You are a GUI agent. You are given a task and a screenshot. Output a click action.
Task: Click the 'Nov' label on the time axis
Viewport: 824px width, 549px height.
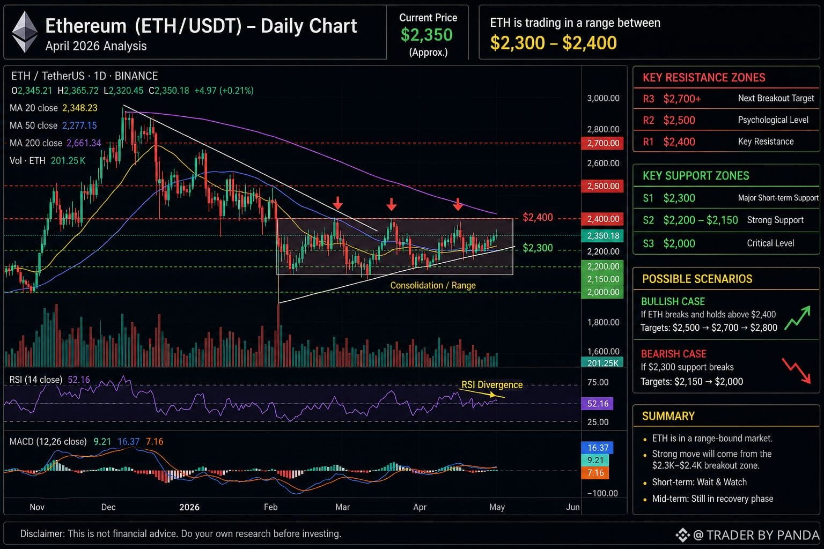pos(37,507)
